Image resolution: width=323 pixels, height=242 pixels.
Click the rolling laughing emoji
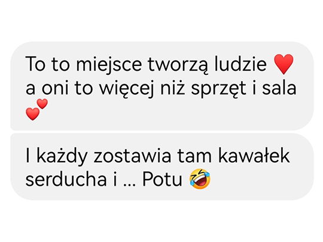[x=200, y=179]
